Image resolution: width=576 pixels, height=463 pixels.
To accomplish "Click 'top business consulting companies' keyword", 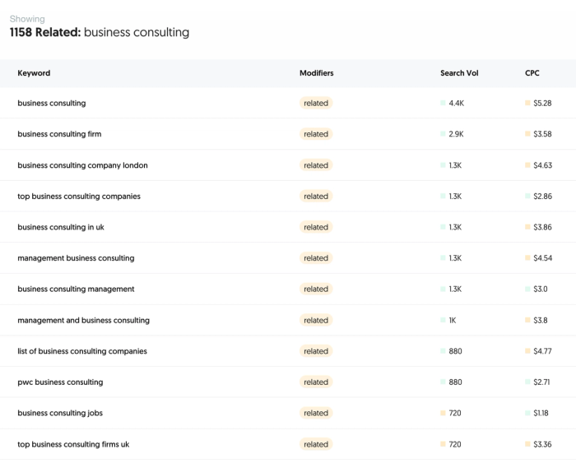I will tap(79, 197).
